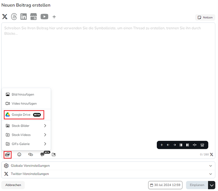Click the media attachment icon in toolbar
Viewport: 218px width, 191px height.
pyautogui.click(x=8, y=155)
